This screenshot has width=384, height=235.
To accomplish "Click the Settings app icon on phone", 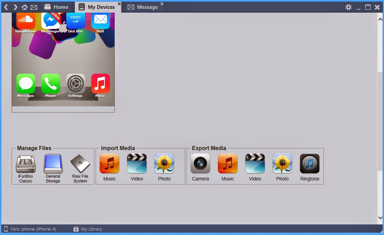I will pyautogui.click(x=76, y=84).
